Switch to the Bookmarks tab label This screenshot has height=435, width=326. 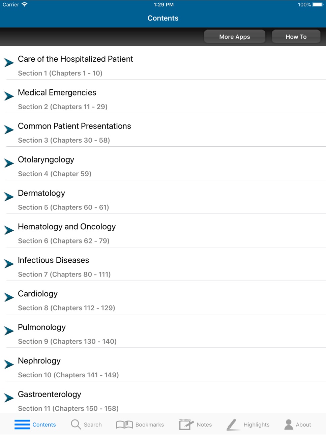pos(150,425)
